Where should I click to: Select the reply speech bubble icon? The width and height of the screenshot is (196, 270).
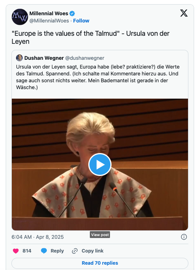(44, 251)
